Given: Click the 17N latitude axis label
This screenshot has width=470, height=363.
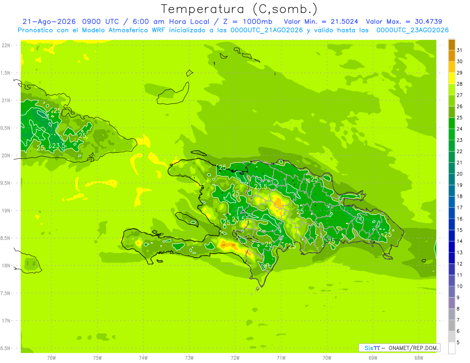Looking at the screenshot, I should click(6, 321).
